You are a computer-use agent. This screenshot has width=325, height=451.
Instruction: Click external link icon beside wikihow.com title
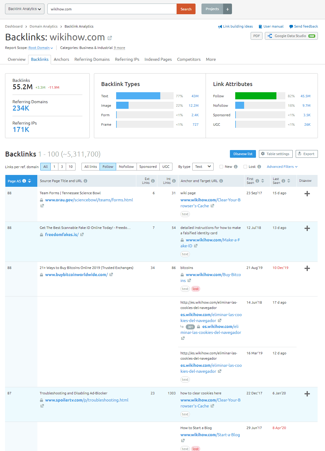[110, 38]
